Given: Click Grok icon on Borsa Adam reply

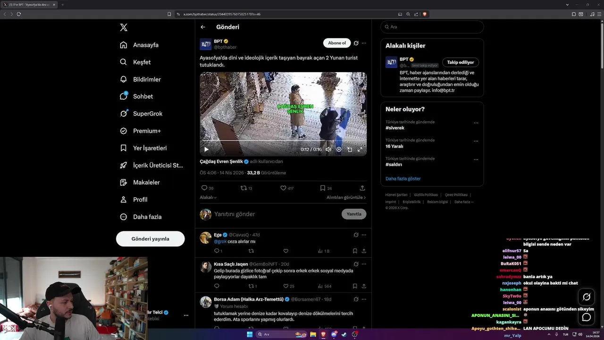Looking at the screenshot, I should pyautogui.click(x=356, y=299).
